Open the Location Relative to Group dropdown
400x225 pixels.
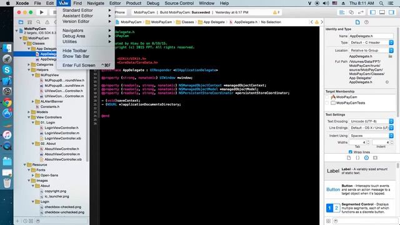[x=371, y=51]
